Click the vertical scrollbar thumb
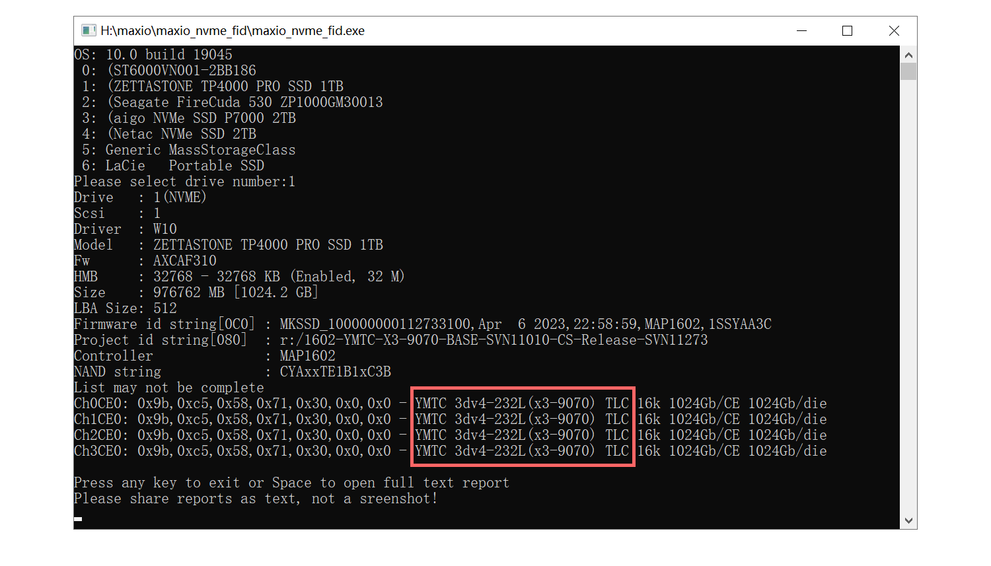Screen dimensions: 991x566 point(908,71)
